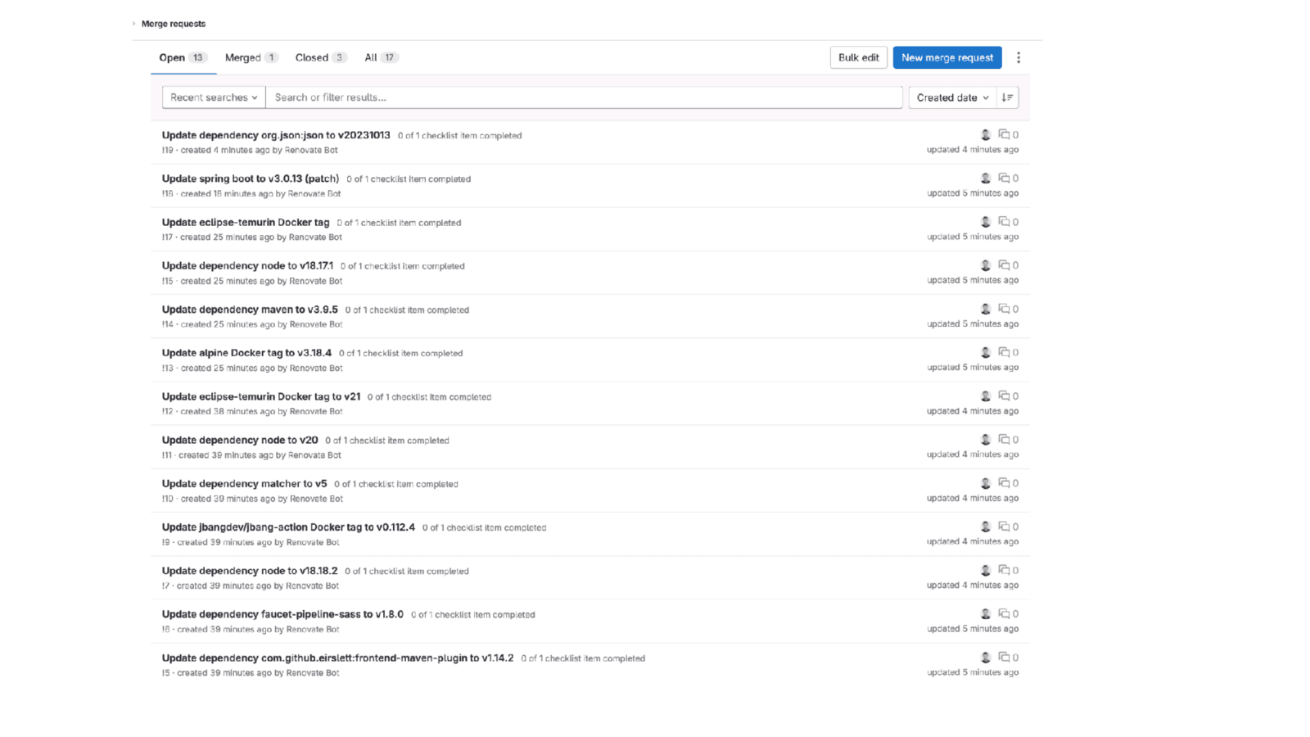
Task: Expand the Merge requests breadcrumb chevron
Action: pos(134,24)
